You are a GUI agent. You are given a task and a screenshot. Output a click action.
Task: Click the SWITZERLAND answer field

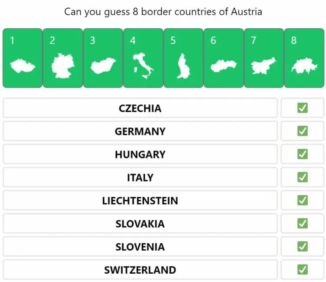(140, 269)
